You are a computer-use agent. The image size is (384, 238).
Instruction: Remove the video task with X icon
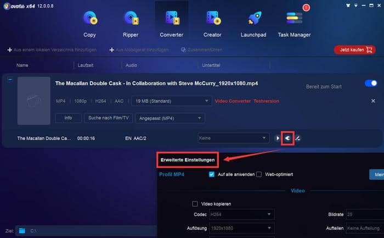[373, 101]
